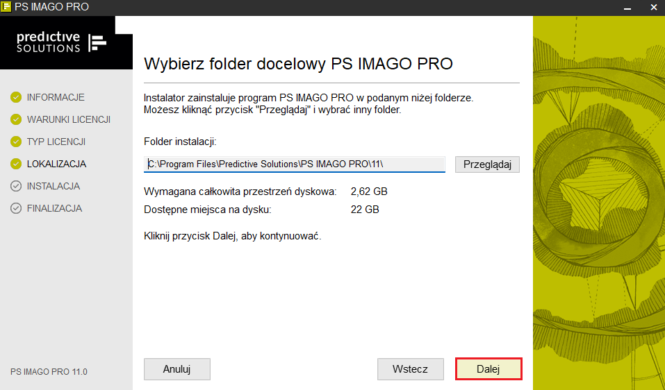Select the WARUNKI LICENCJI step label
This screenshot has height=390, width=665.
(69, 120)
